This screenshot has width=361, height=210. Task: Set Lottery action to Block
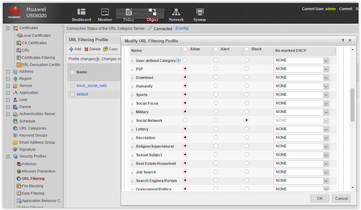247,129
